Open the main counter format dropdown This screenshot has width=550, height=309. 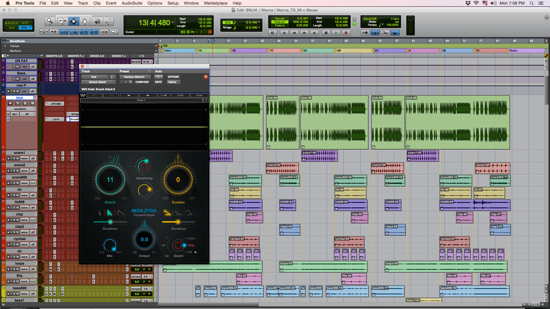pyautogui.click(x=172, y=22)
